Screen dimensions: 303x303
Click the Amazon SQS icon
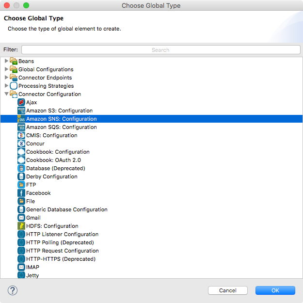point(21,127)
